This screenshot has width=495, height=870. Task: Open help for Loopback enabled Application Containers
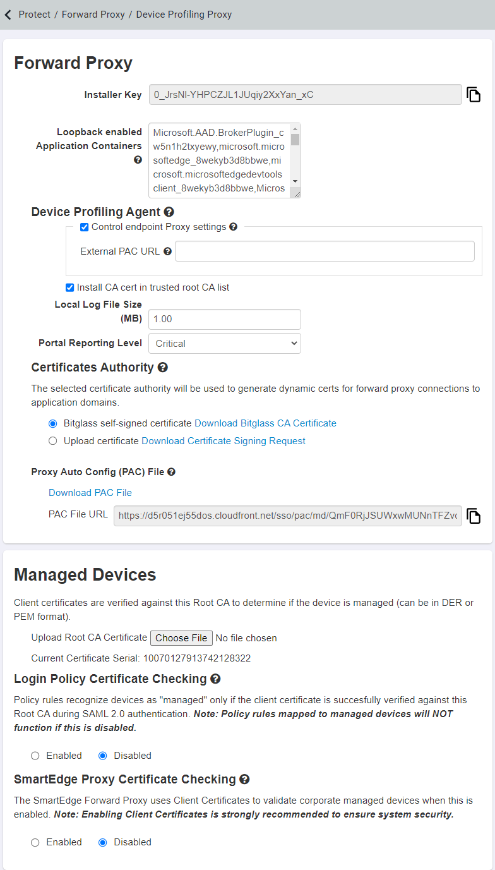pyautogui.click(x=138, y=160)
